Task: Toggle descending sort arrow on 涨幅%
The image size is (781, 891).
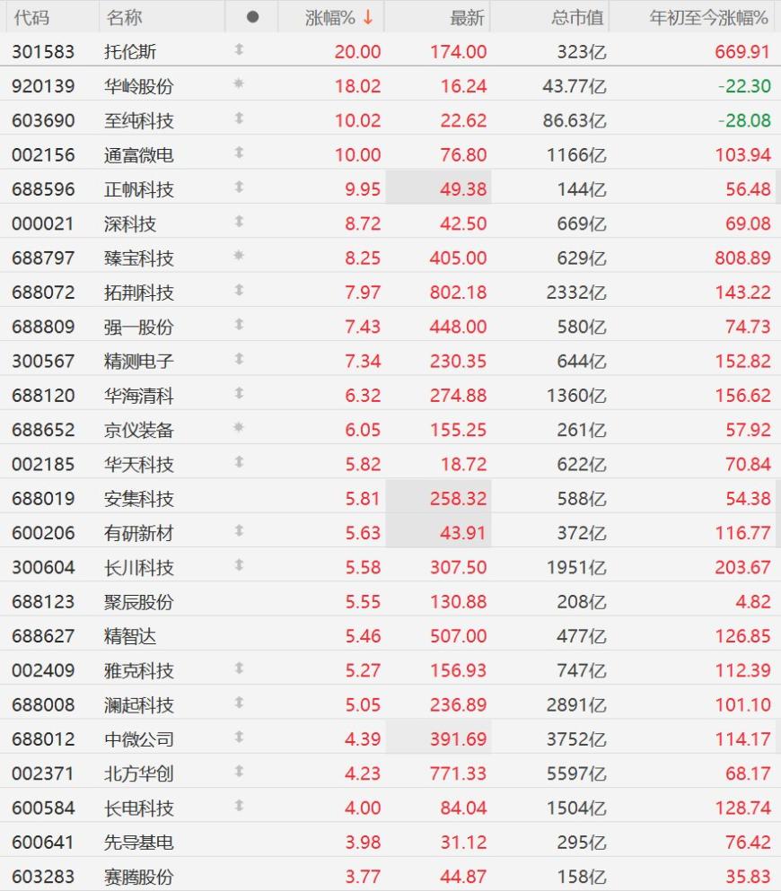Action: 368,17
